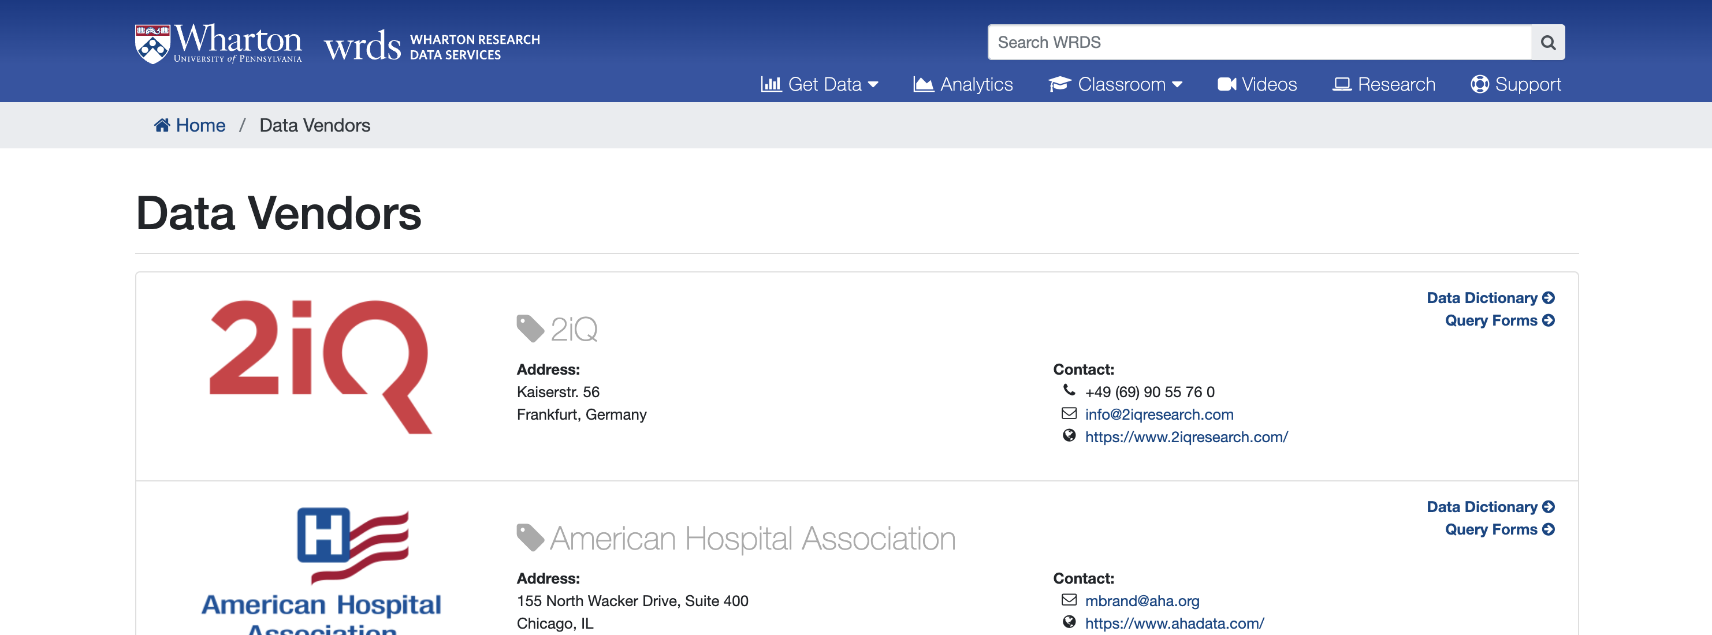The image size is (1712, 635).
Task: Click the search magnifier button
Action: pos(1547,43)
